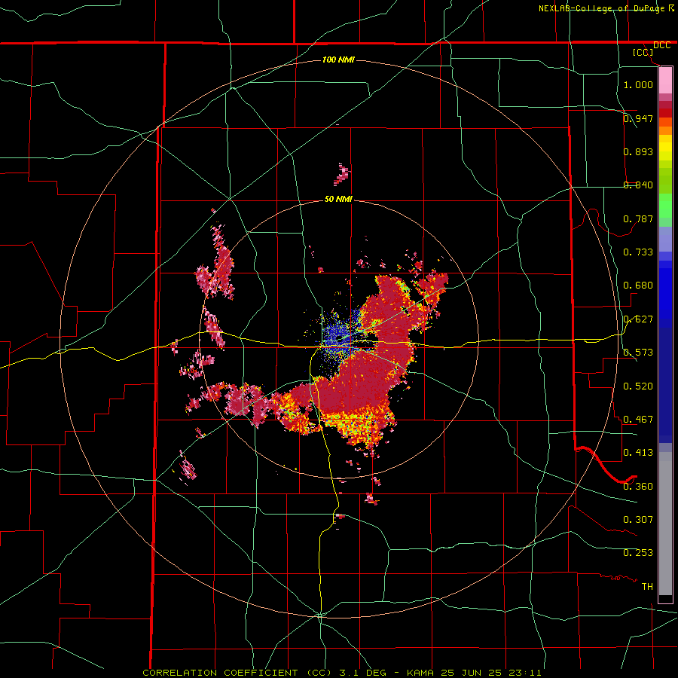678x678 pixels.
Task: Click the 0.787 scale value
Action: pyautogui.click(x=638, y=218)
